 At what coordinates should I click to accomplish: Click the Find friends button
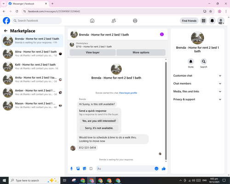pyautogui.click(x=189, y=21)
